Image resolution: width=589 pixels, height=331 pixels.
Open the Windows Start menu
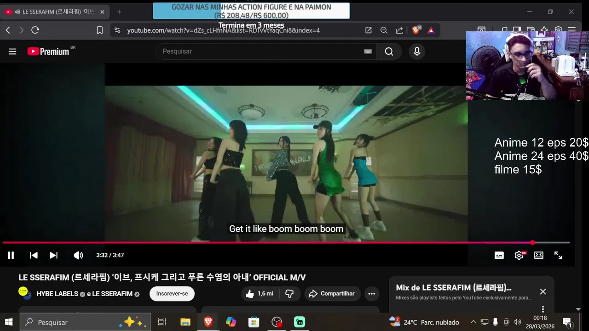pyautogui.click(x=9, y=322)
